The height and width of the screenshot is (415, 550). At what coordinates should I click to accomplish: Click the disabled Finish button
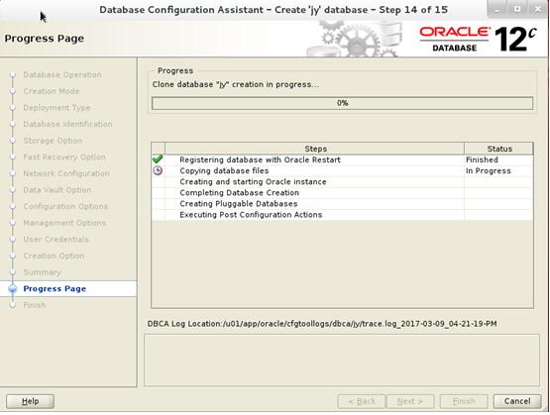(464, 401)
